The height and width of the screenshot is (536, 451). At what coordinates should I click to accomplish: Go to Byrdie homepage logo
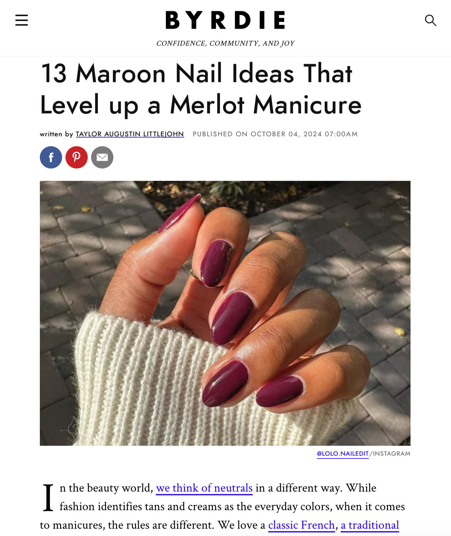tap(225, 20)
